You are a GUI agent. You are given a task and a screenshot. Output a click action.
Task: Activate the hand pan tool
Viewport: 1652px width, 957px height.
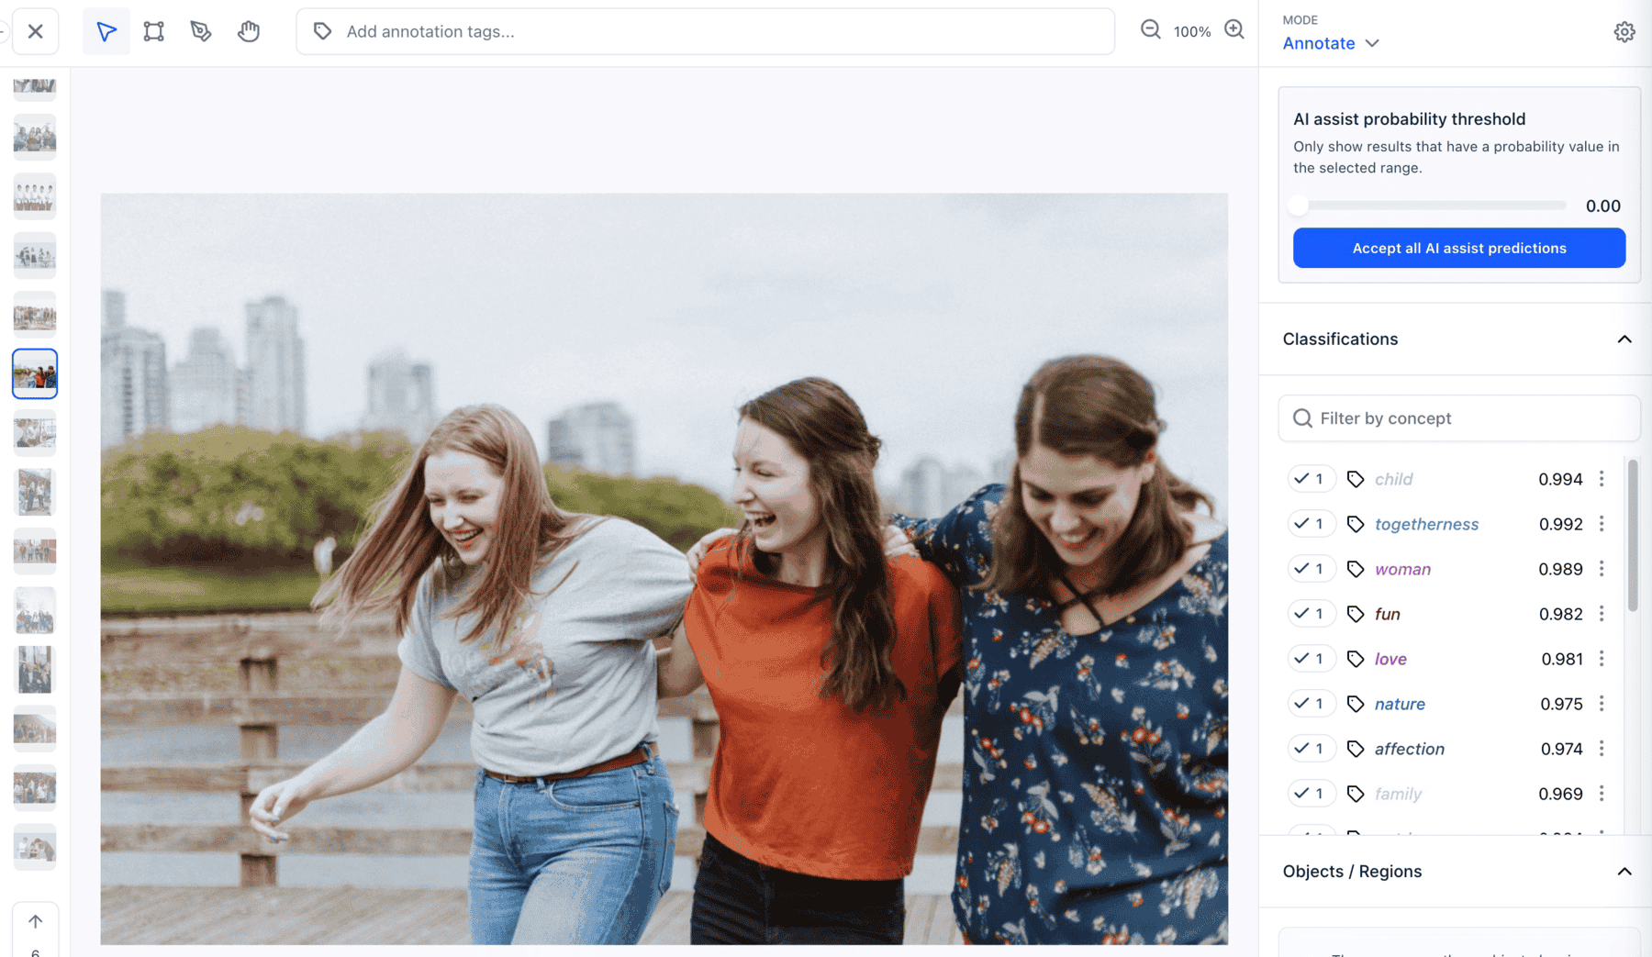[249, 31]
